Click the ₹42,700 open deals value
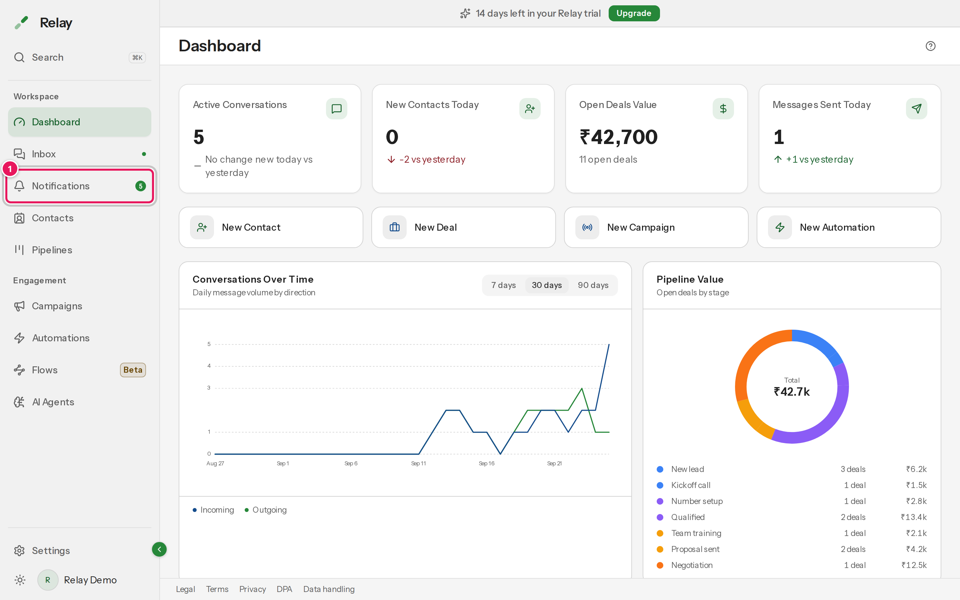960x600 pixels. point(619,137)
